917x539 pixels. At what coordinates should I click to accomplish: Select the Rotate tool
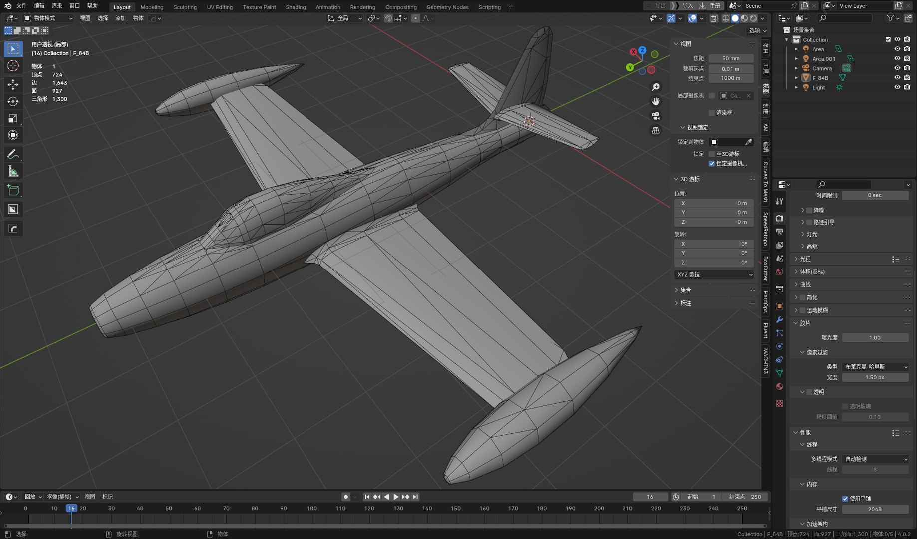pos(13,101)
